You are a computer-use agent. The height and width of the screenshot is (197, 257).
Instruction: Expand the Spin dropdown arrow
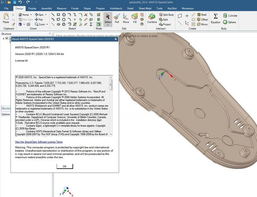tap(46, 14)
